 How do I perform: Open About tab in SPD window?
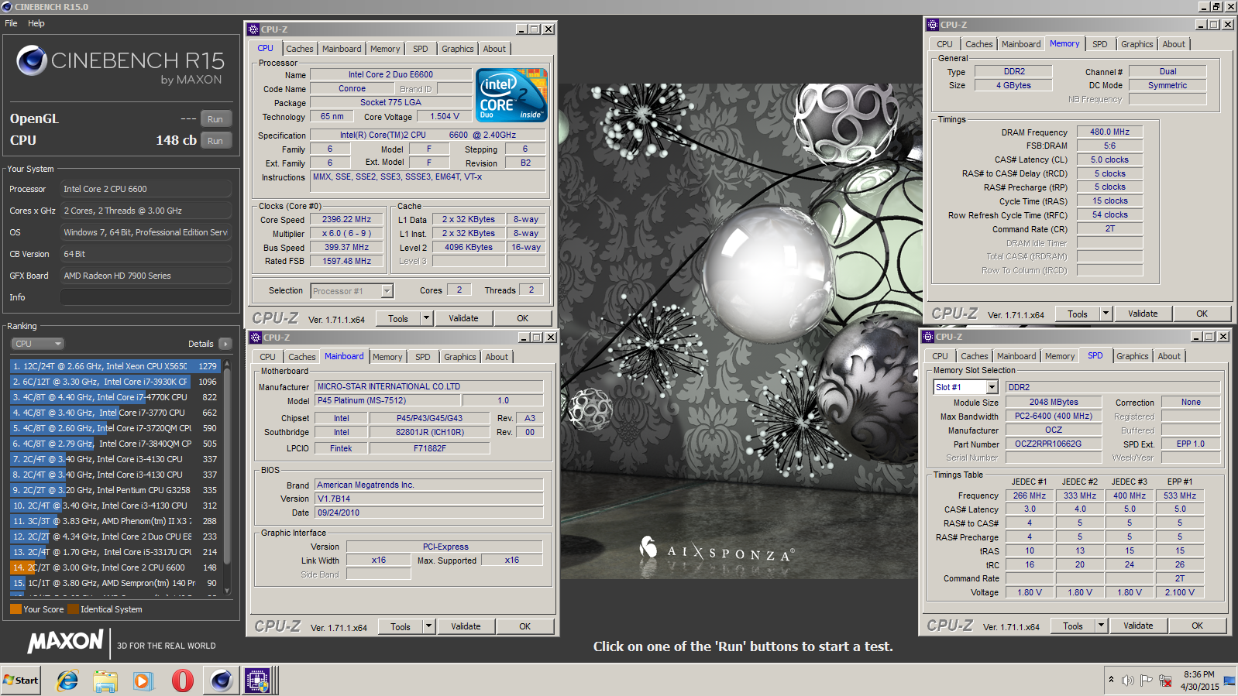tap(1169, 356)
